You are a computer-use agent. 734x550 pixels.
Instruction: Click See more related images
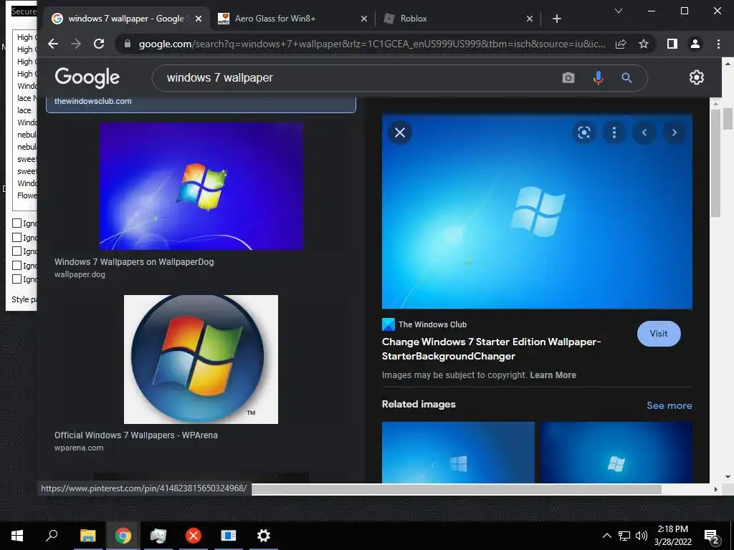point(669,405)
